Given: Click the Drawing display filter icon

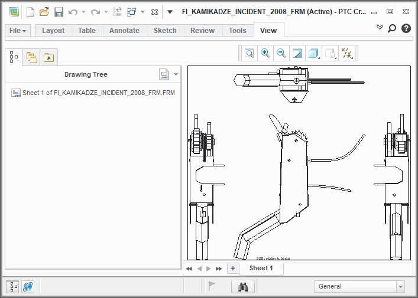Looking at the screenshot, I should pos(330,53).
